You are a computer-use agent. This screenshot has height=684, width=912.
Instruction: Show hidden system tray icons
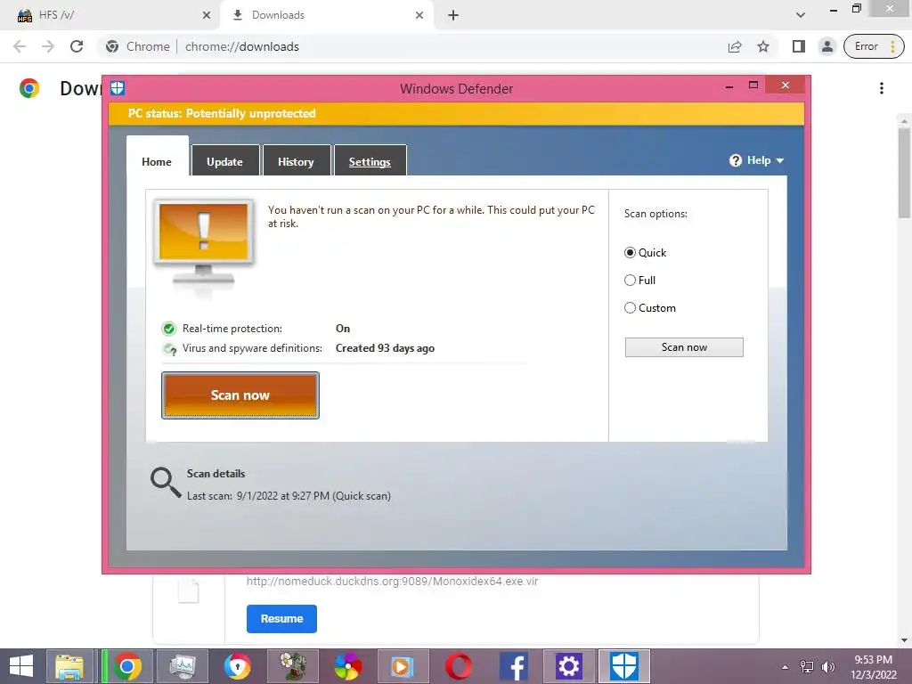pyautogui.click(x=786, y=667)
